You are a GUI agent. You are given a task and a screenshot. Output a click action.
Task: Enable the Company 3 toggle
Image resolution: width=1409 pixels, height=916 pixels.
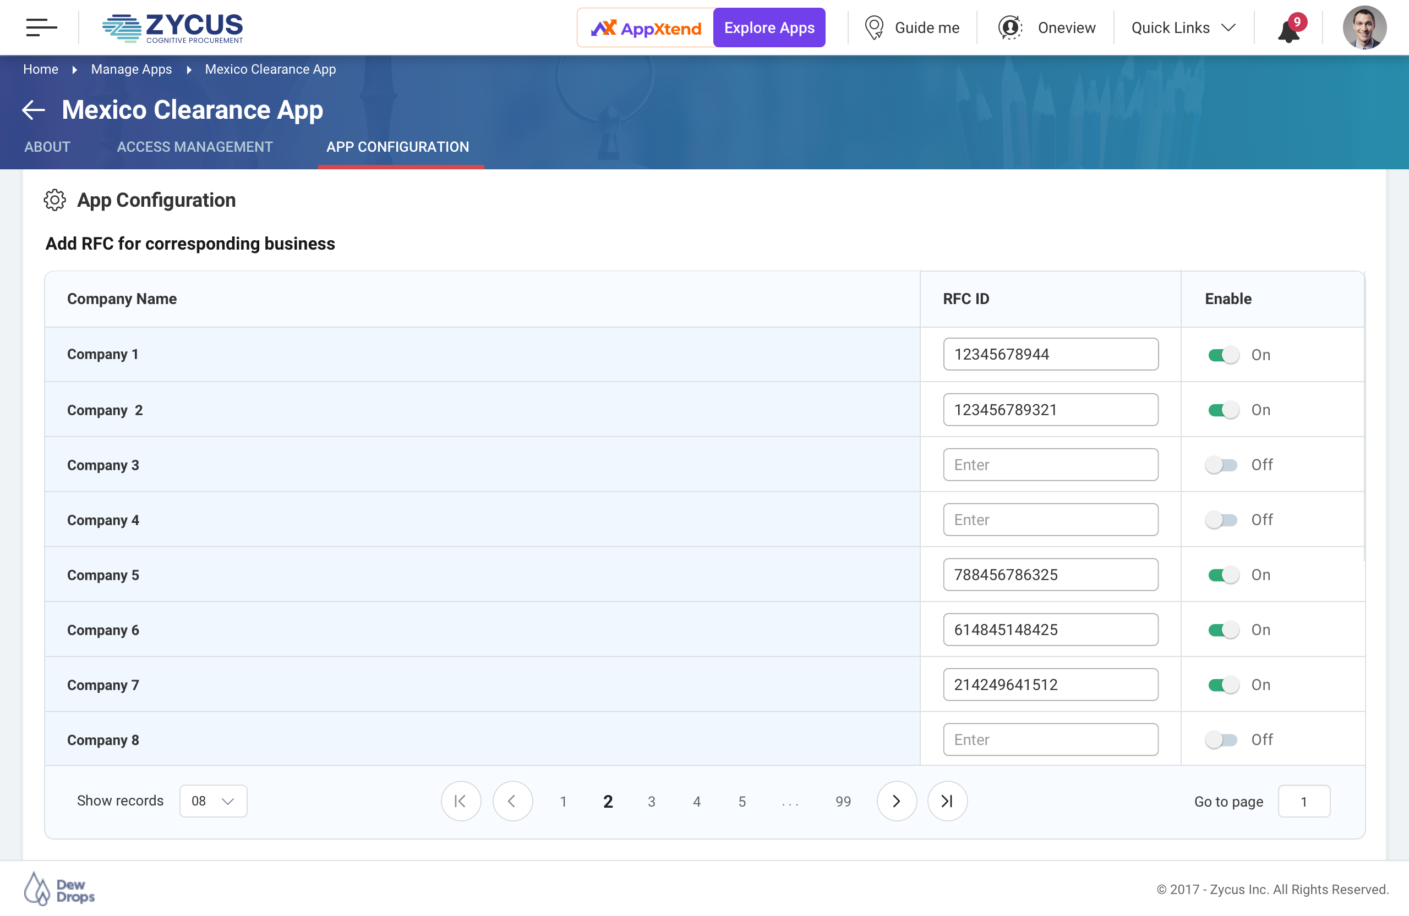pos(1221,465)
